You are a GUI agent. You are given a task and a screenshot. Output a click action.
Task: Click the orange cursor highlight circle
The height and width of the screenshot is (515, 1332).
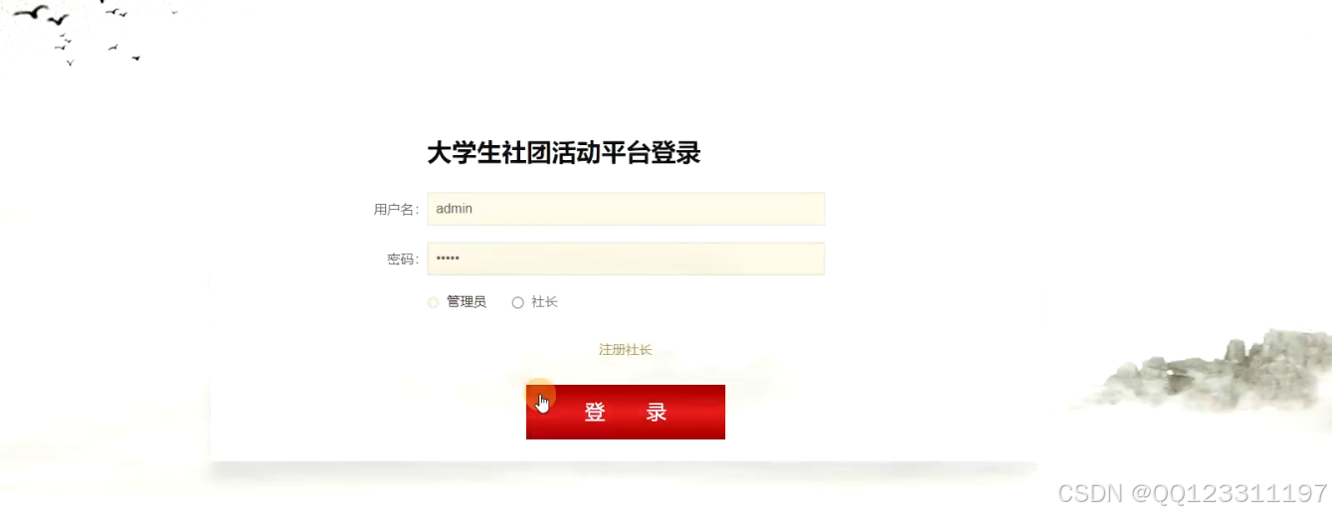point(540,395)
